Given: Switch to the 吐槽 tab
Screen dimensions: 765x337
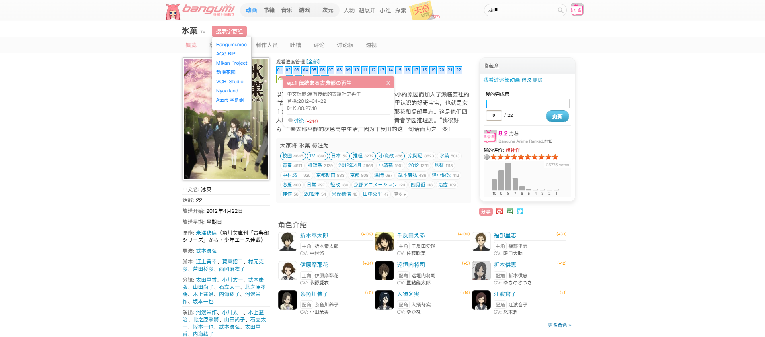Looking at the screenshot, I should click(295, 45).
